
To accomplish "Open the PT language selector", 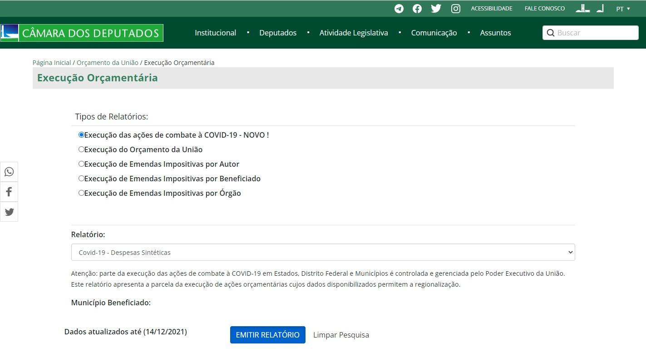I will (623, 9).
